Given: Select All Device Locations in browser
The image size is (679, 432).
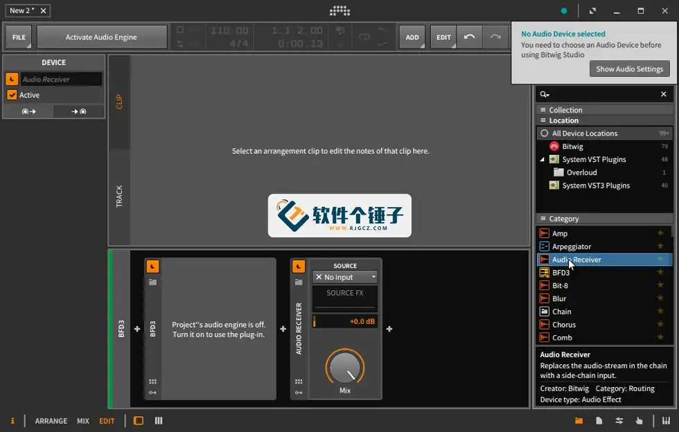Looking at the screenshot, I should click(604, 134).
